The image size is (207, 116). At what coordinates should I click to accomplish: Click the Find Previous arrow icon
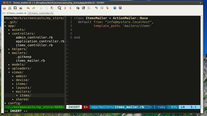[71, 8]
